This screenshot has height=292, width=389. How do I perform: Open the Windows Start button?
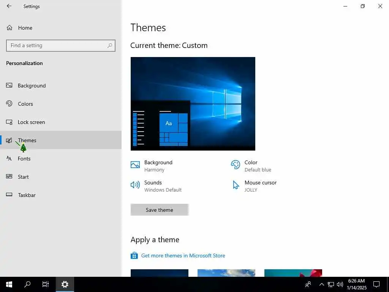click(9, 284)
